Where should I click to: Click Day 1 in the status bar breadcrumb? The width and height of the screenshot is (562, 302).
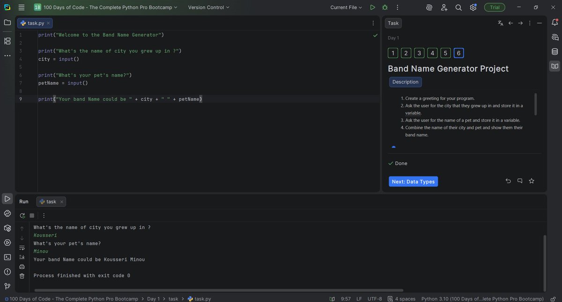(x=153, y=299)
